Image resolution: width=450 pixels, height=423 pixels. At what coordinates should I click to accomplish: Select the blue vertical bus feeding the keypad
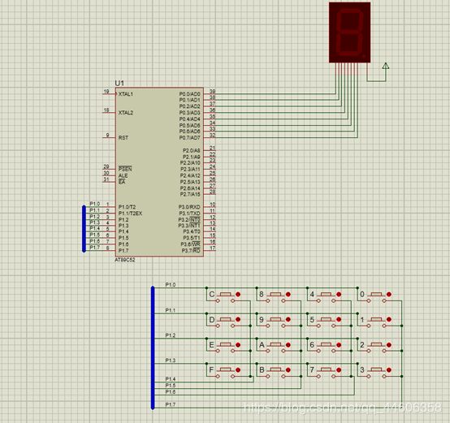point(153,347)
